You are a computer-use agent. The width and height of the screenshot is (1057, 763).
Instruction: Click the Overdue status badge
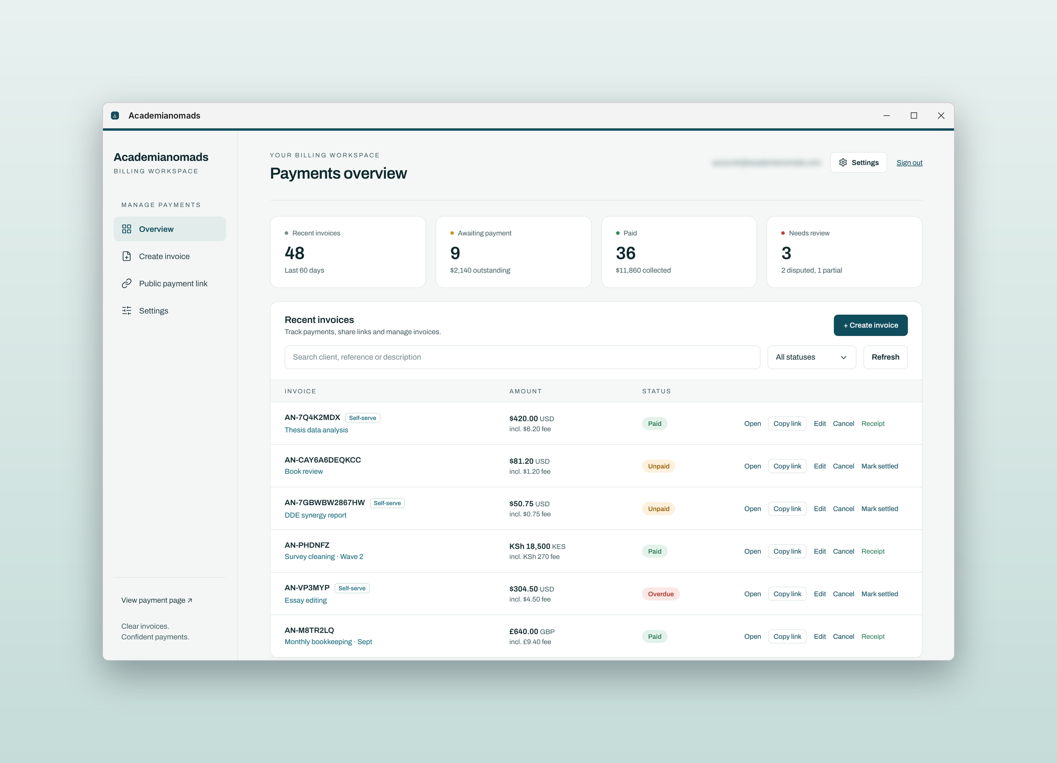[x=660, y=594]
